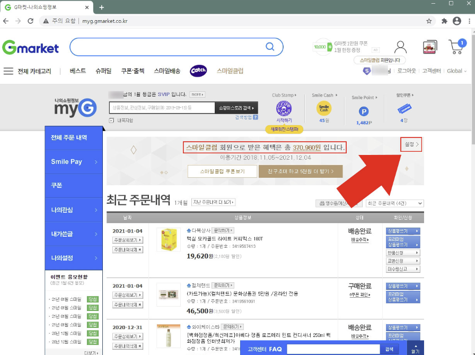
Task: Click the Smile Cash yellow icon
Action: tap(324, 108)
